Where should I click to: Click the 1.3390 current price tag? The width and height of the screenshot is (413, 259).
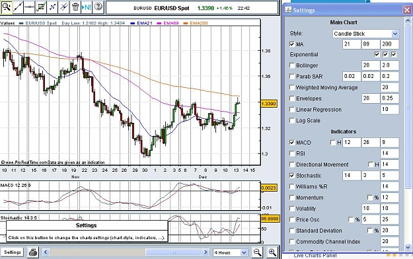269,104
